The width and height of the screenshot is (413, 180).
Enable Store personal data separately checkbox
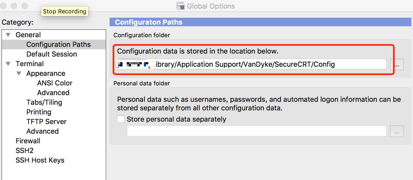point(121,119)
